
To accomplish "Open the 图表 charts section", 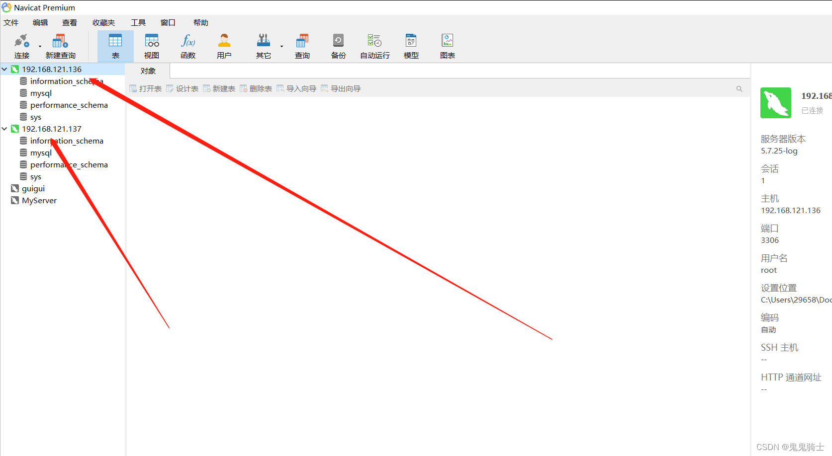I will click(x=448, y=46).
